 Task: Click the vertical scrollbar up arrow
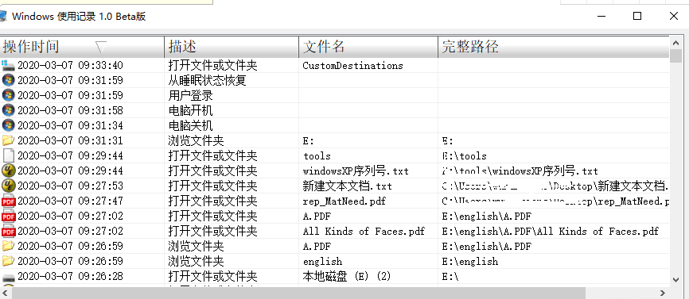675,43
